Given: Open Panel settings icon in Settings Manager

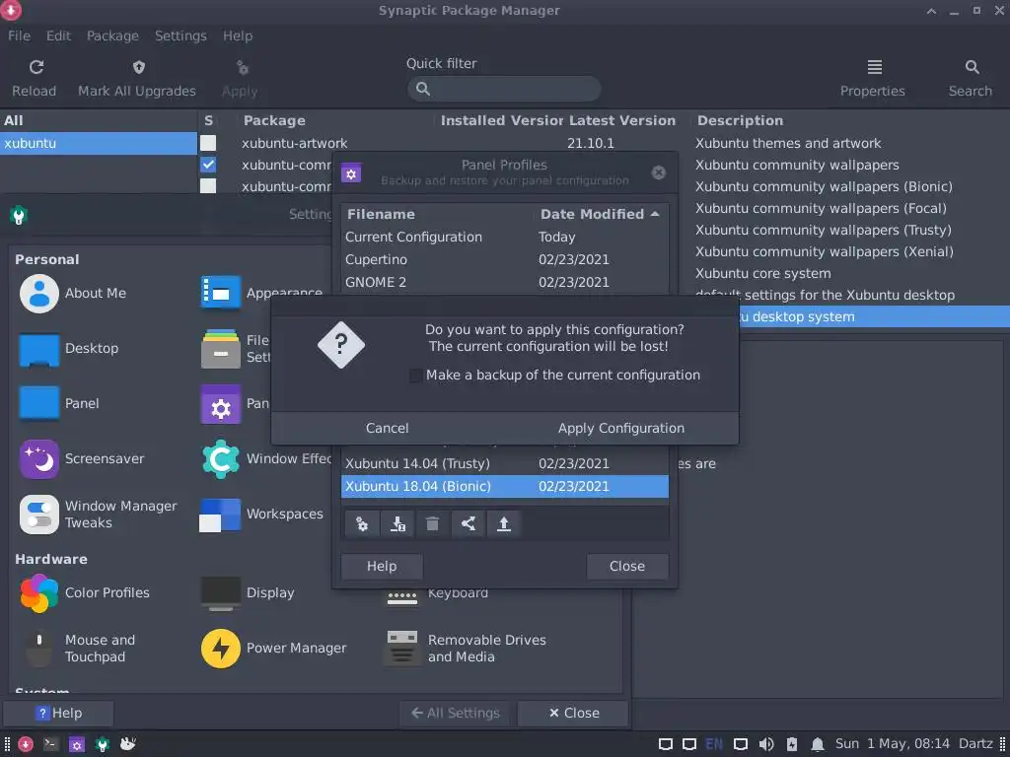Looking at the screenshot, I should (x=39, y=403).
